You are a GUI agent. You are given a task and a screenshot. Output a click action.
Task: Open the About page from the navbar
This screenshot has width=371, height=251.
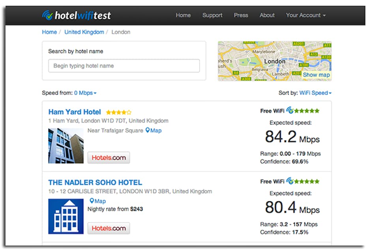(267, 15)
